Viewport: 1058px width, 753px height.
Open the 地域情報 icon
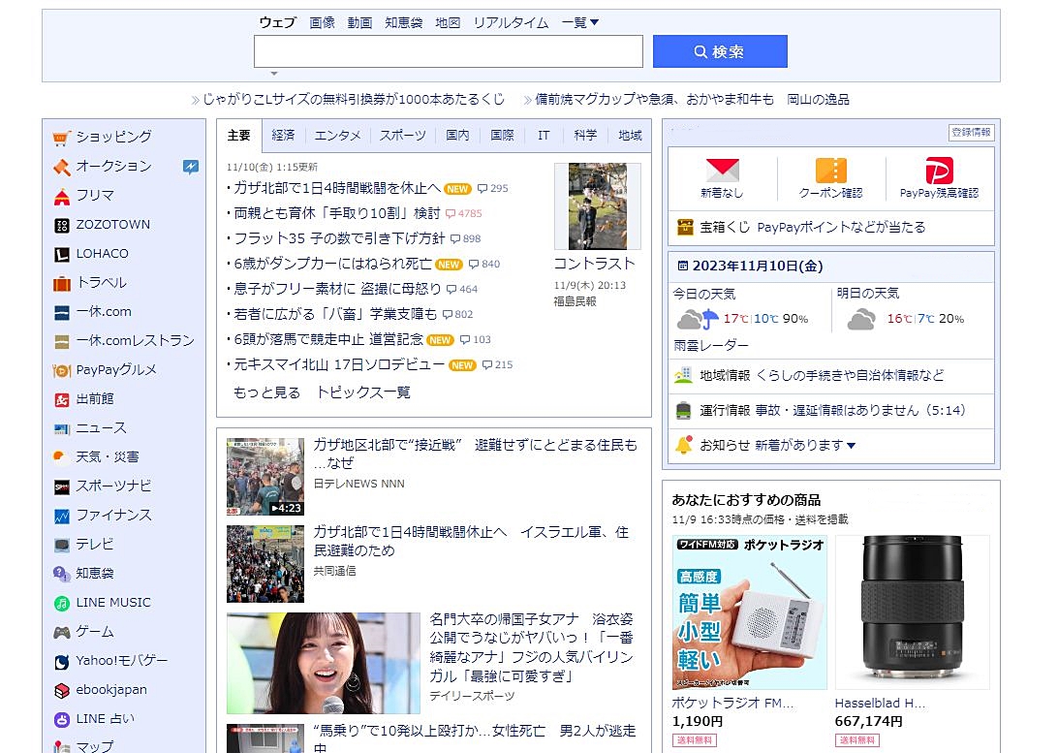(x=683, y=375)
